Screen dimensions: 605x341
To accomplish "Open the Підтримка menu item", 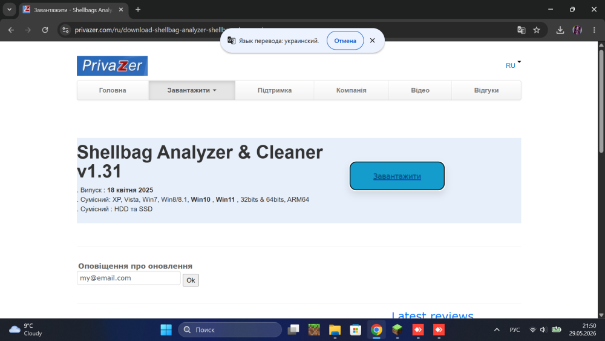I will (274, 90).
